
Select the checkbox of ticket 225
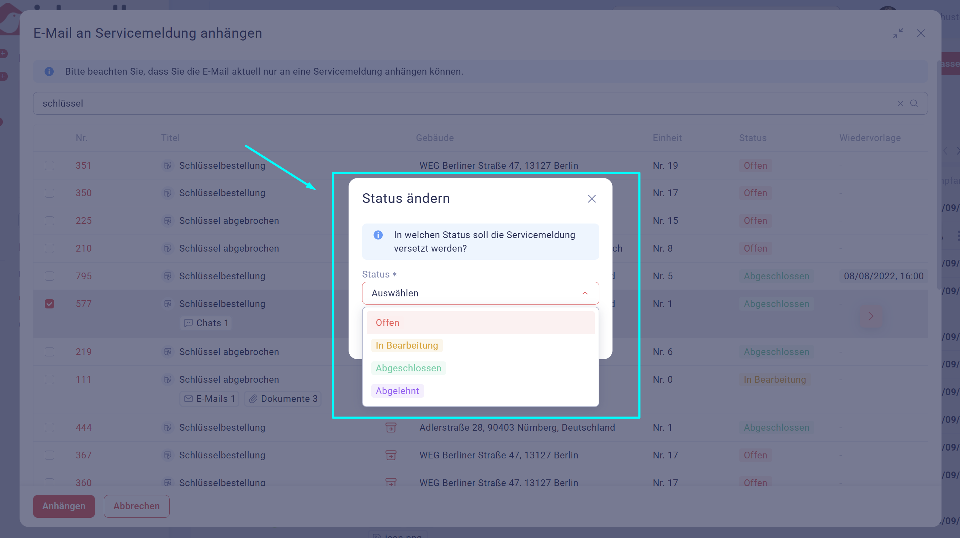49,221
